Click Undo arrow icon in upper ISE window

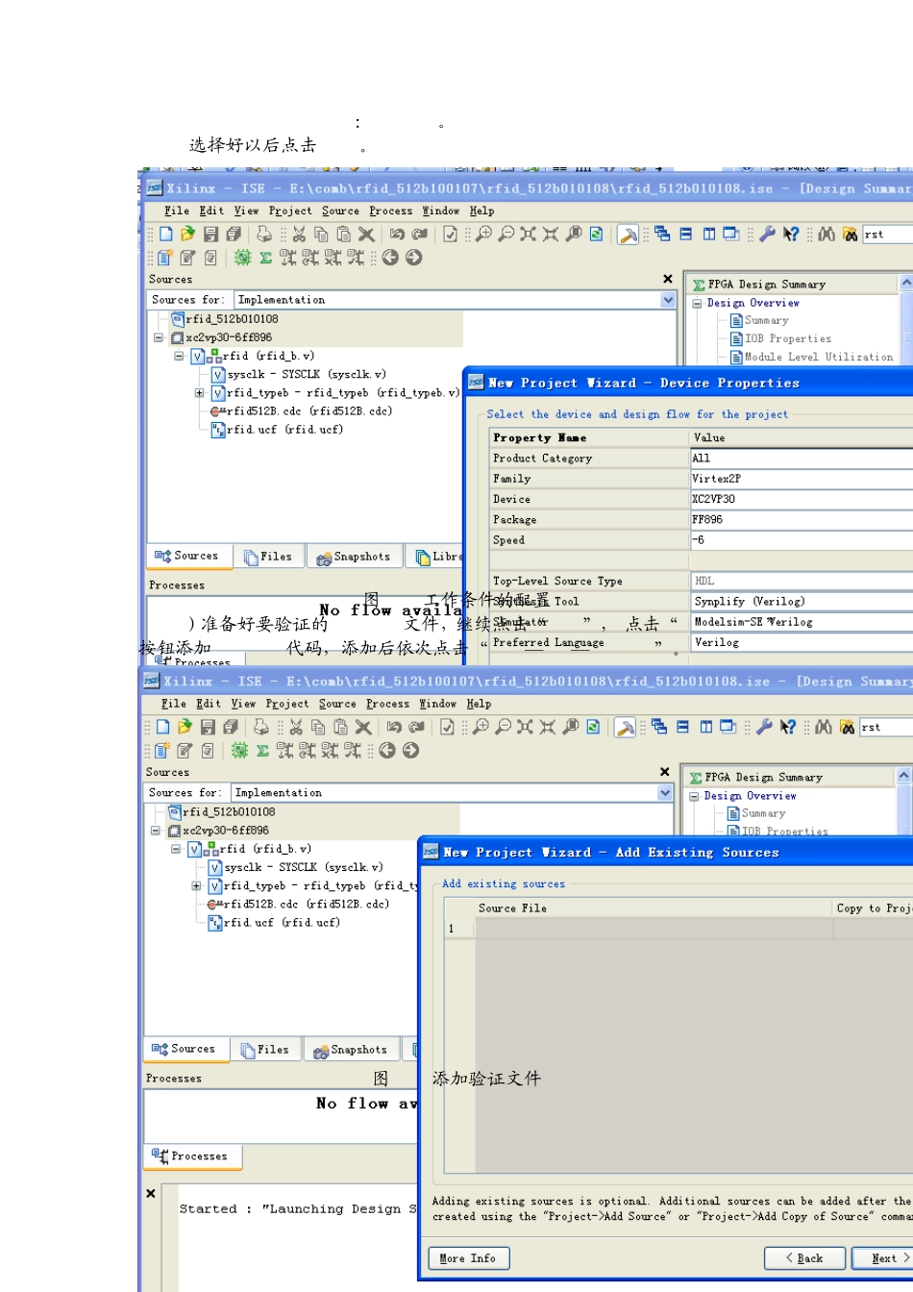(397, 234)
